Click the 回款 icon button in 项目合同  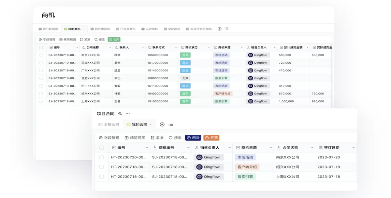tap(193, 138)
